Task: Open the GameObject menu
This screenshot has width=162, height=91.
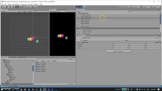Action: click(x=16, y=4)
